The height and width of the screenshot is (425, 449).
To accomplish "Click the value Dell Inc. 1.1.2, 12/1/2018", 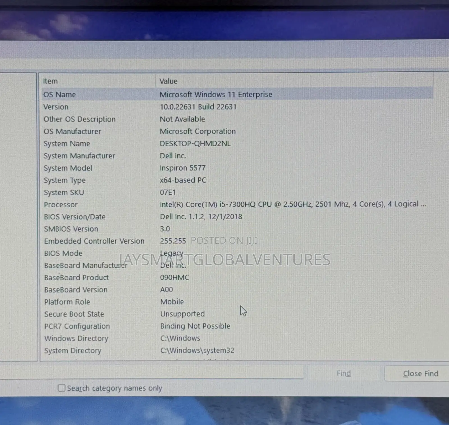I will point(201,216).
